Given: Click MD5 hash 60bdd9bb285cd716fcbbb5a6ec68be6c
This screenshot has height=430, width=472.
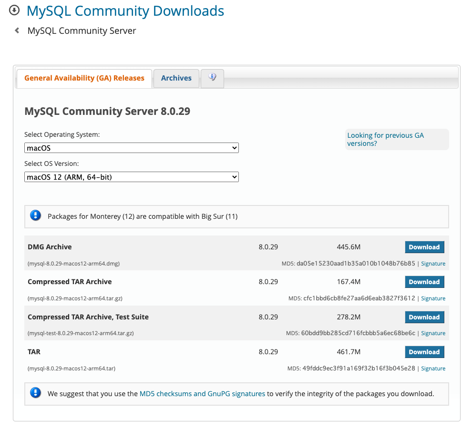Looking at the screenshot, I should pos(358,333).
